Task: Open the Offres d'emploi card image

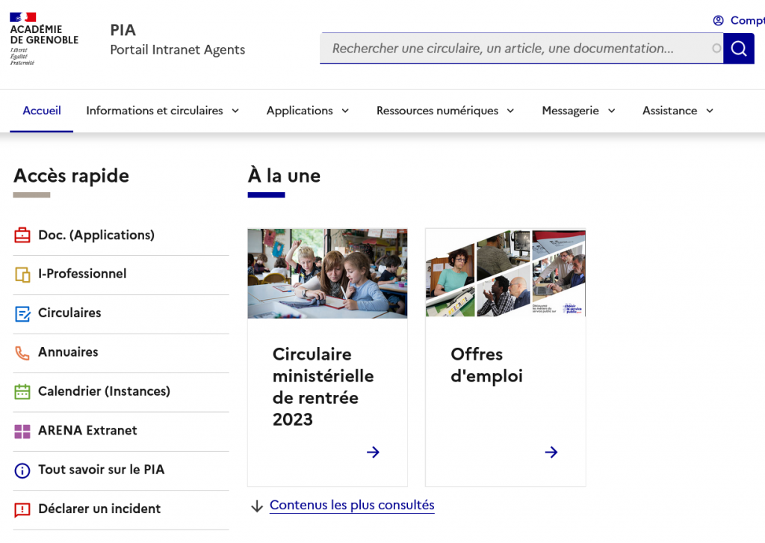Action: point(505,273)
